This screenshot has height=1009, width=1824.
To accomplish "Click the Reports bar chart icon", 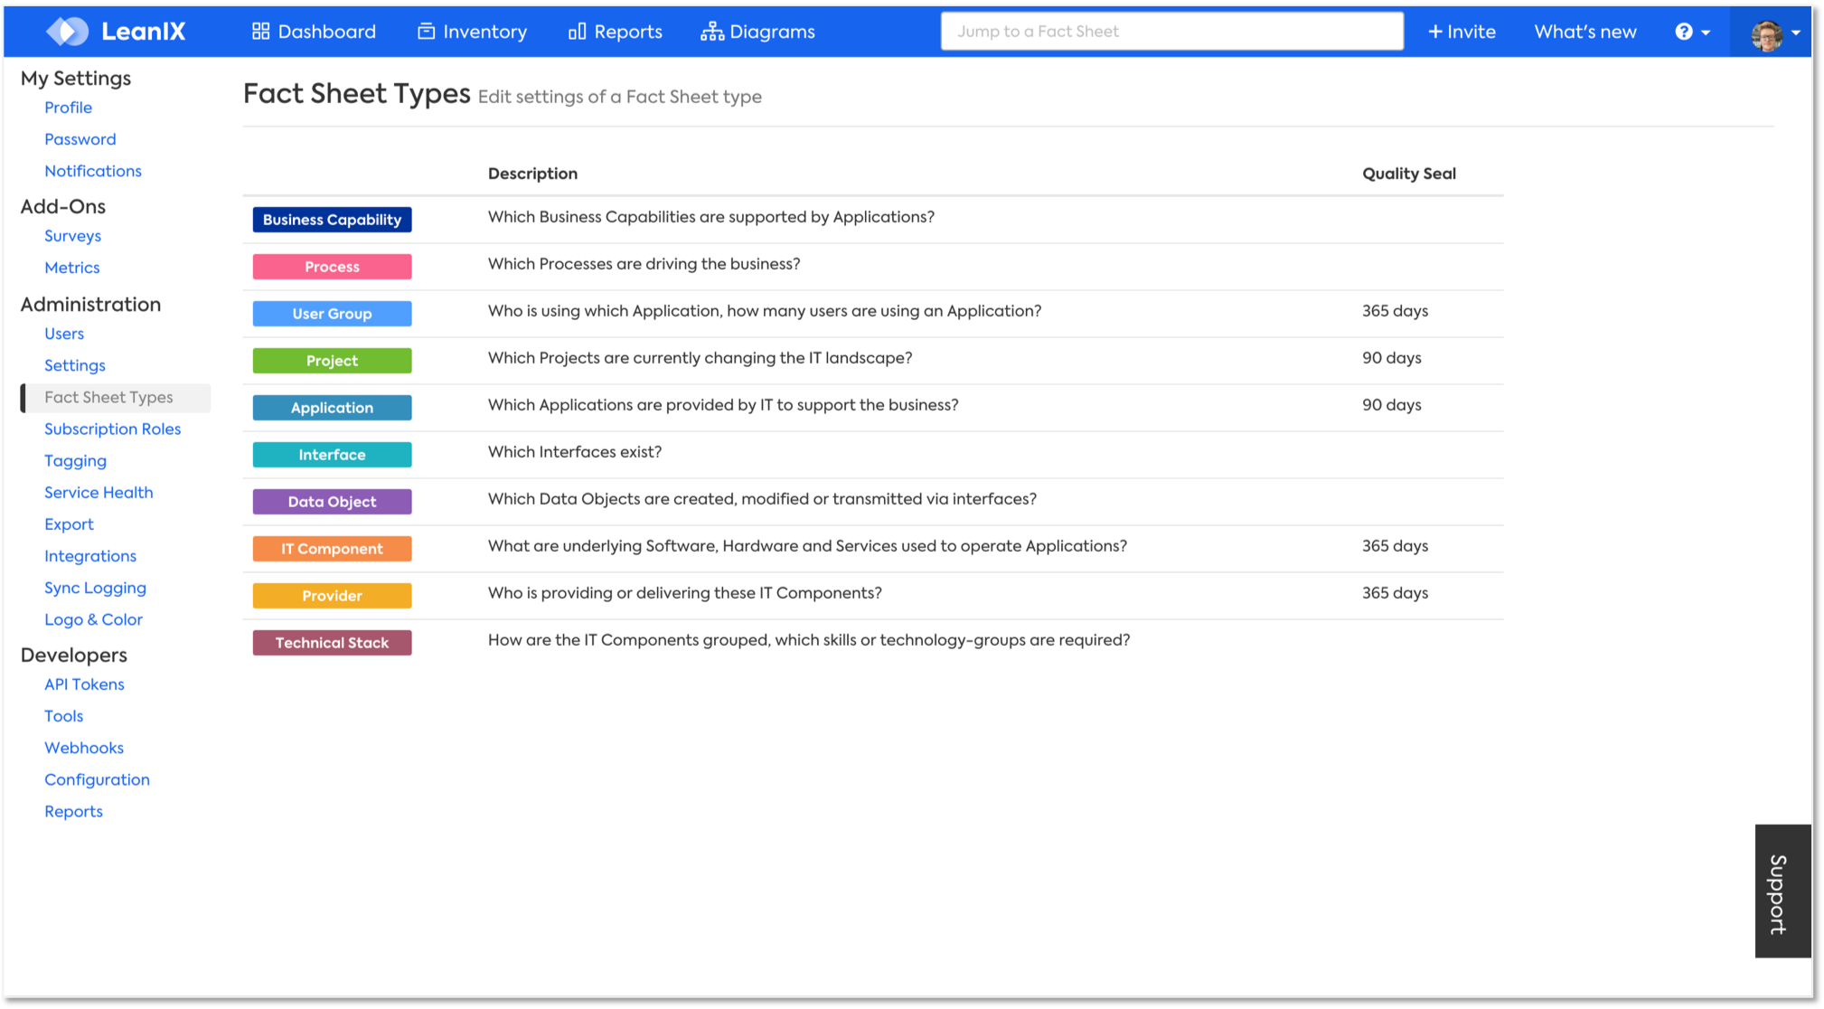I will pyautogui.click(x=577, y=32).
